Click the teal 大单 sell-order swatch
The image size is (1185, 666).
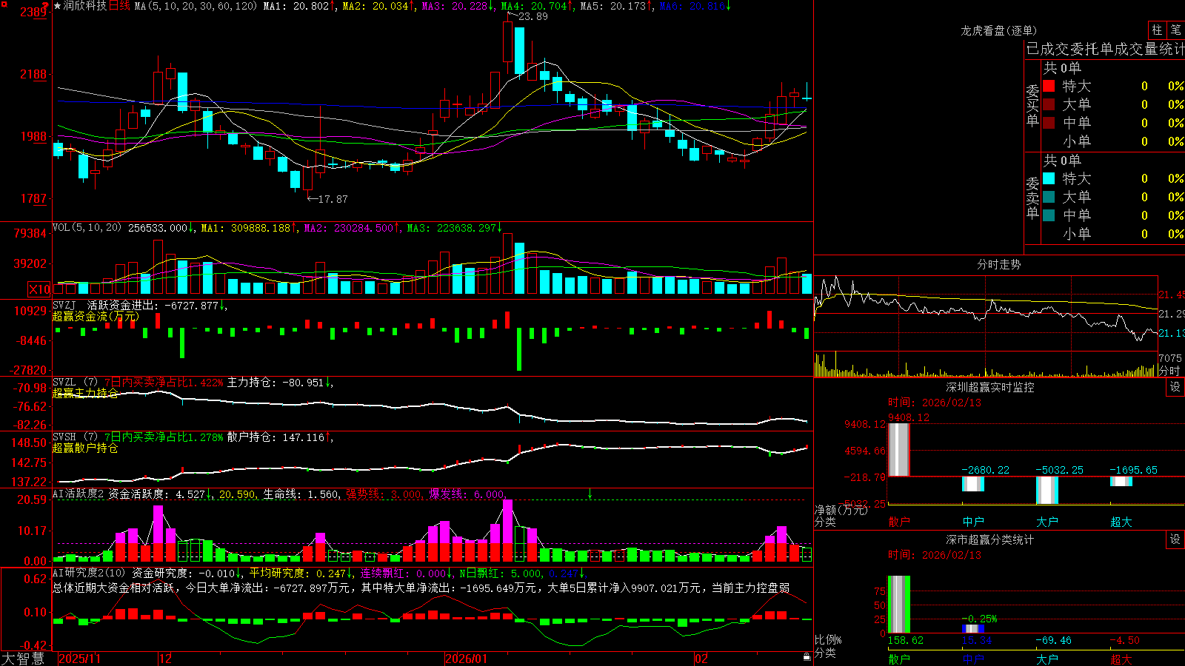1049,197
